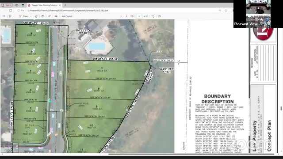Click the S24°01'26"E 17.97' label
Viewport: 283px width, 159px height.
pos(167,70)
